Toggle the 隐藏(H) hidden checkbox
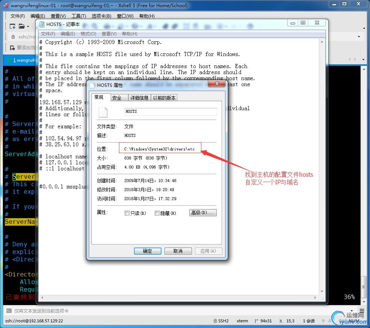 pyautogui.click(x=157, y=213)
